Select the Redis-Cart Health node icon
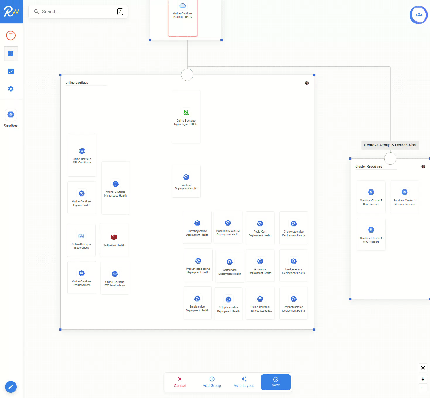 [x=114, y=237]
